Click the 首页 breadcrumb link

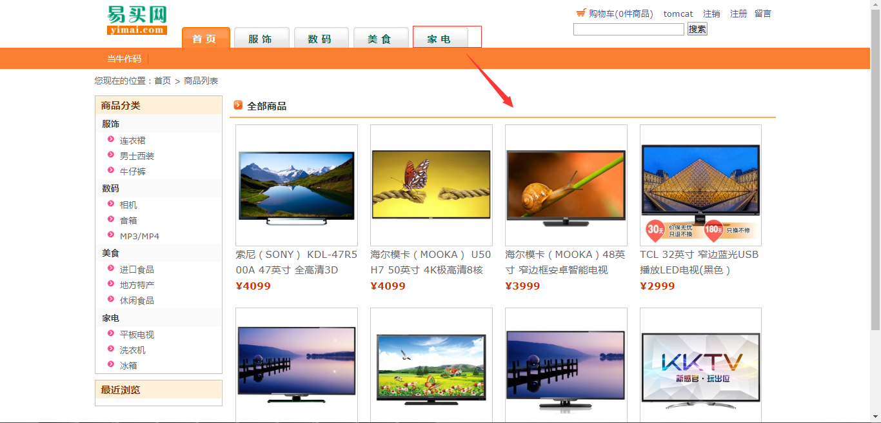[x=163, y=81]
